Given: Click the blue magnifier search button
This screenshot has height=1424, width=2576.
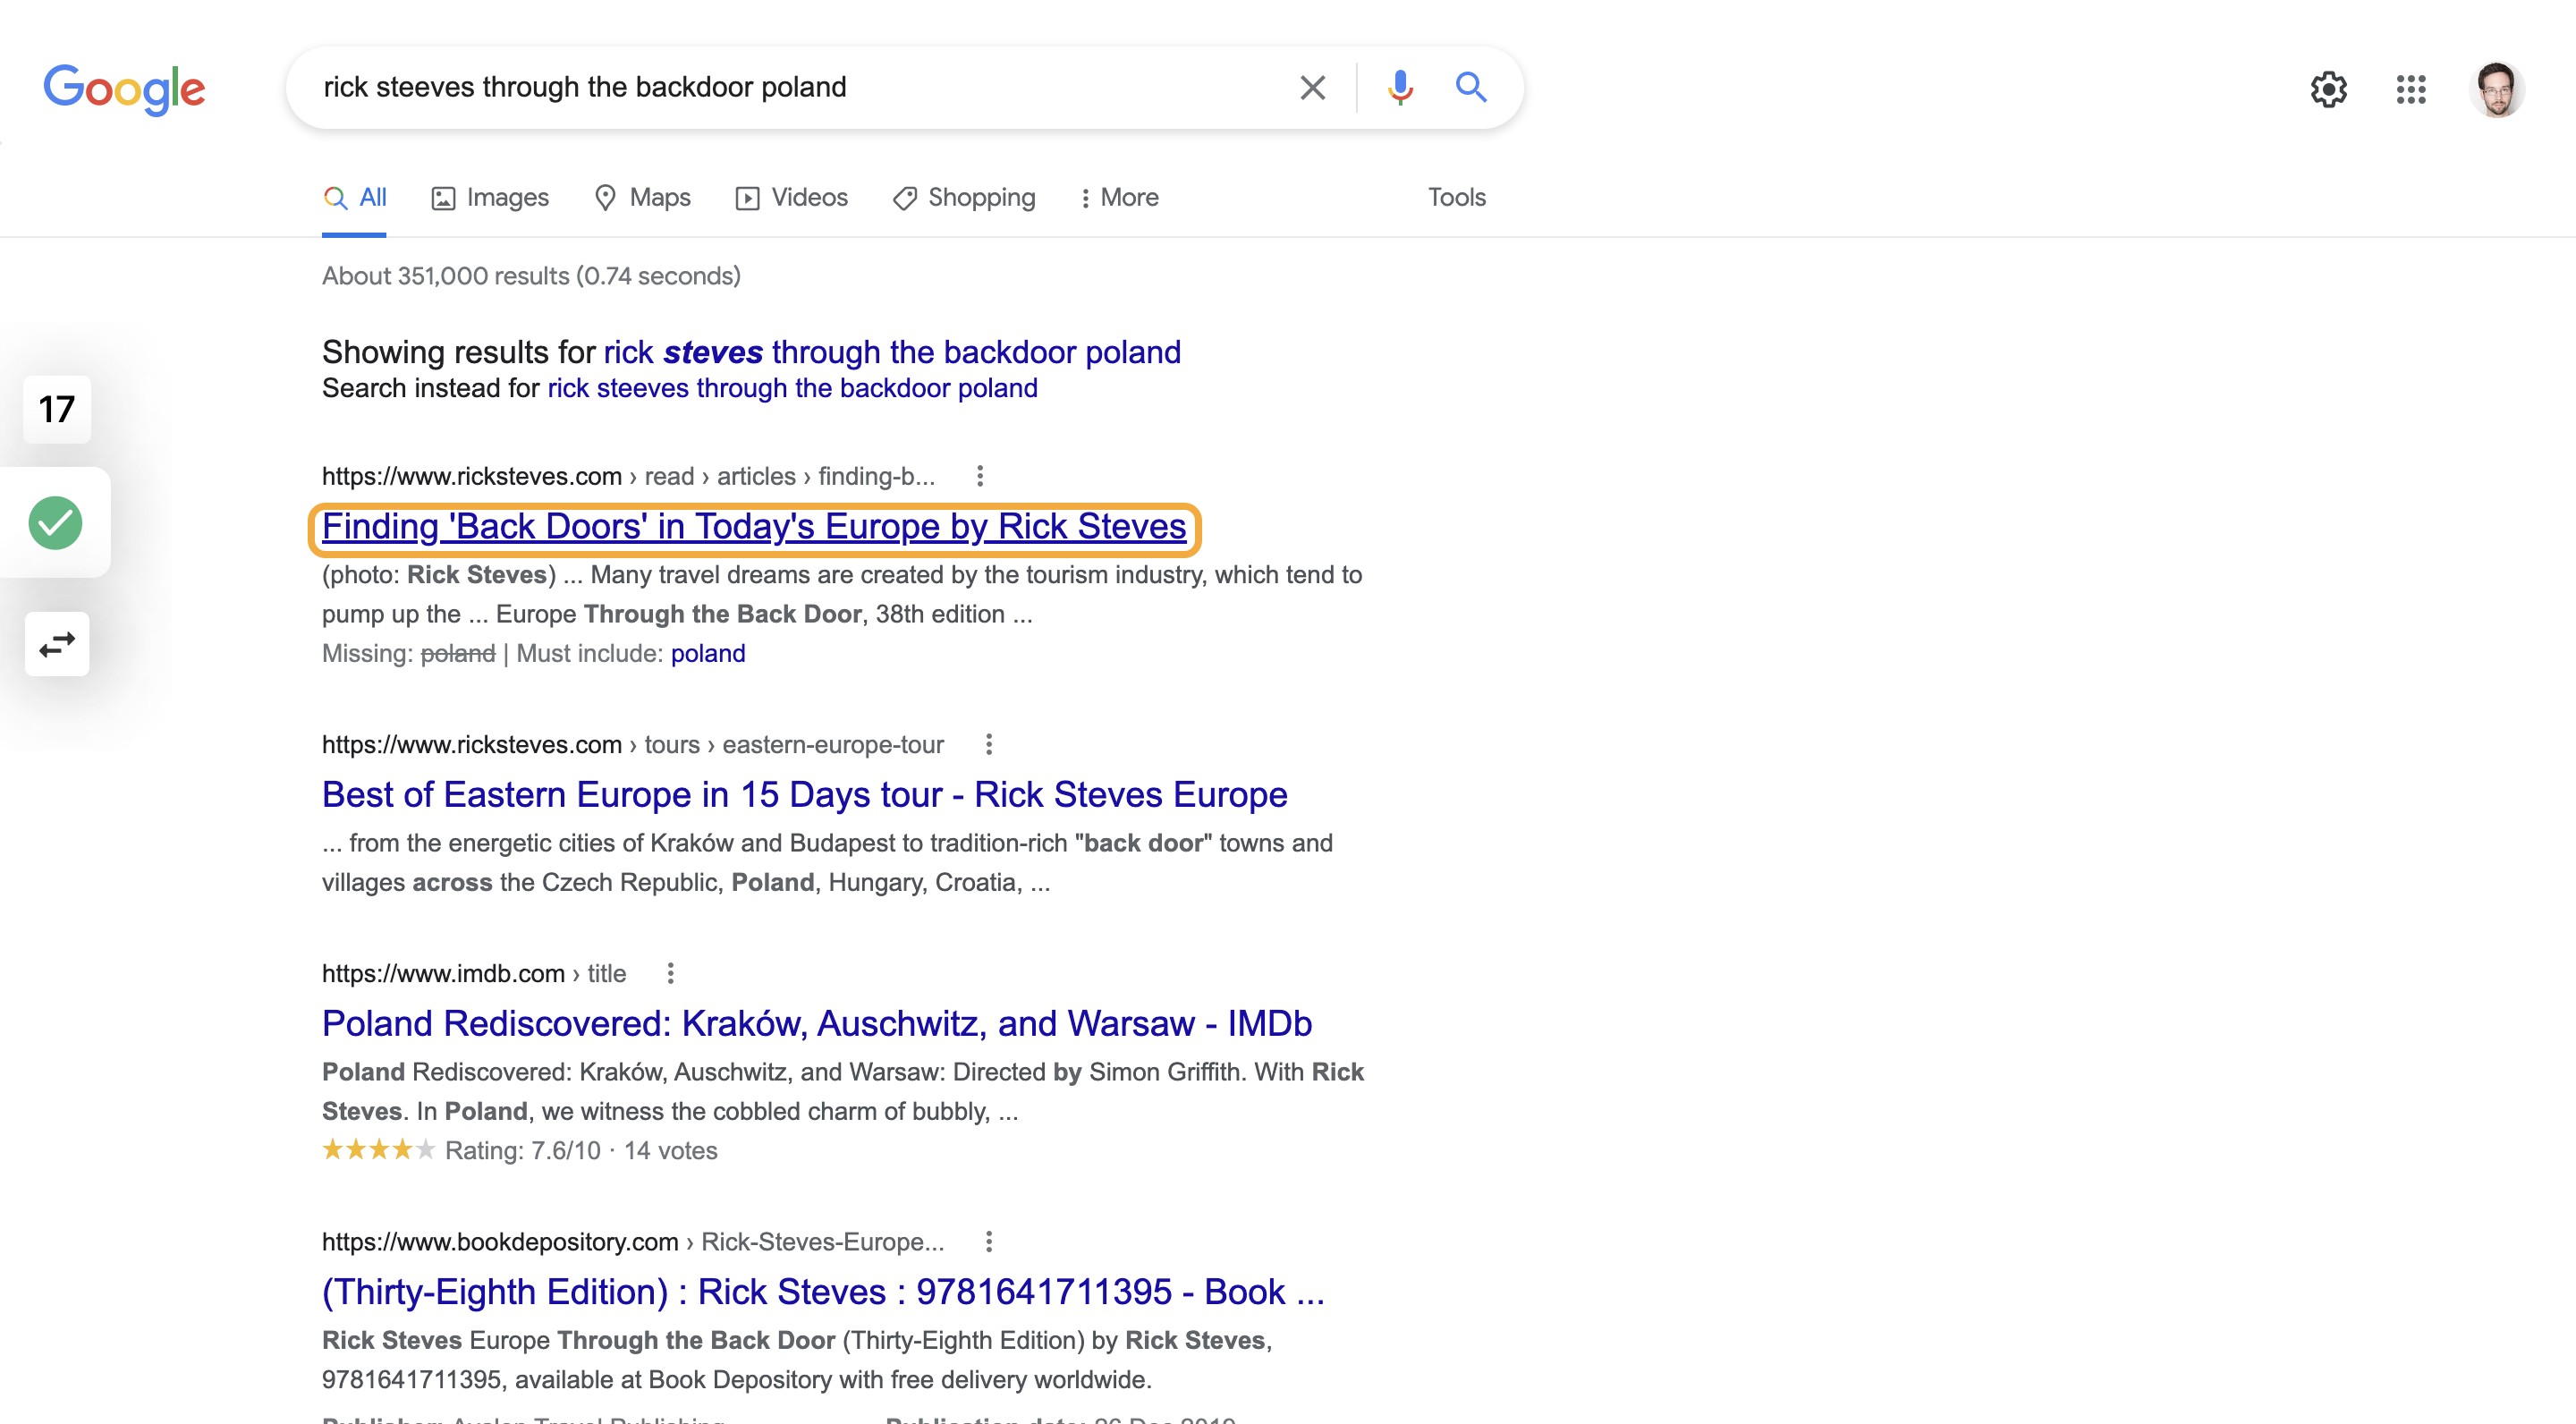Looking at the screenshot, I should [x=1470, y=88].
